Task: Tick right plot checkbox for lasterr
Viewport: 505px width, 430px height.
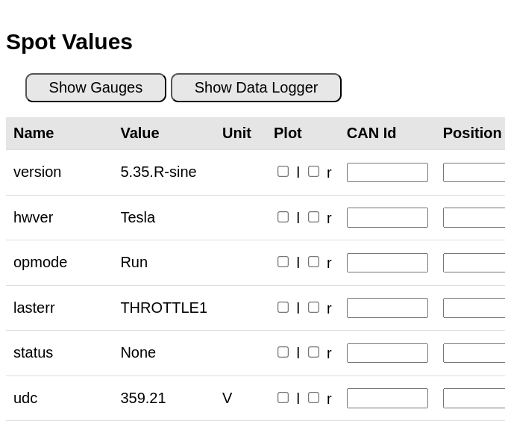Action: [314, 308]
